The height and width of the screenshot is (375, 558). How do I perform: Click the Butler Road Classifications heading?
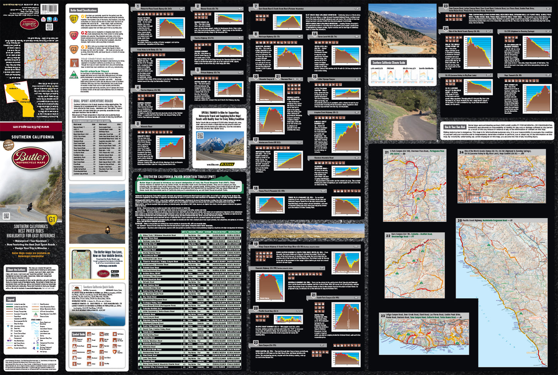[83, 10]
